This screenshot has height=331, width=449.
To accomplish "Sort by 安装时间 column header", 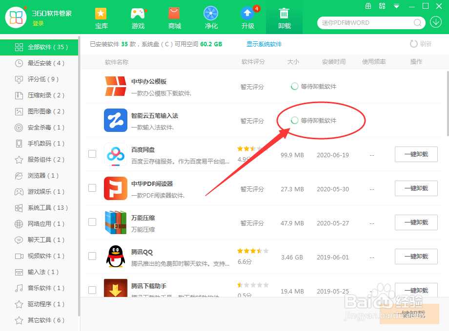I will click(x=334, y=62).
